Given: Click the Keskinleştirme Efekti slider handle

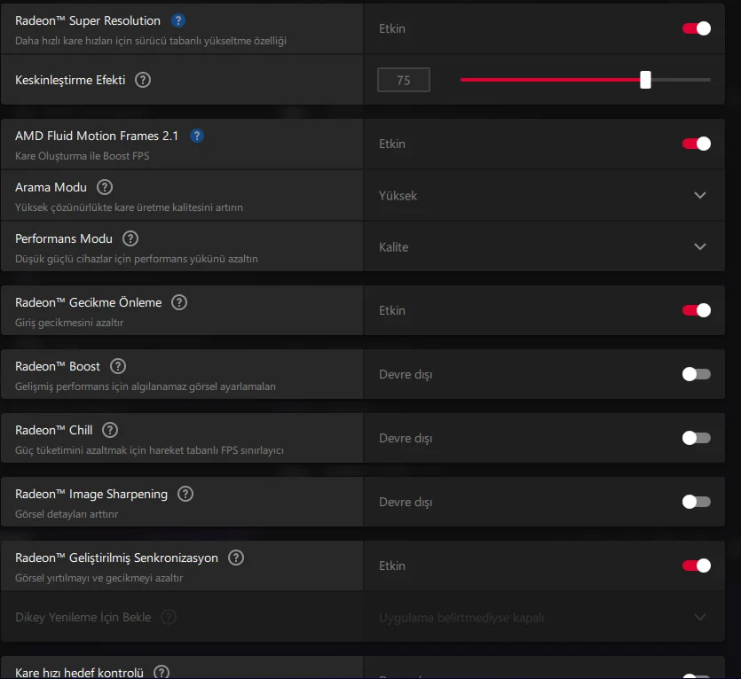Looking at the screenshot, I should 646,80.
